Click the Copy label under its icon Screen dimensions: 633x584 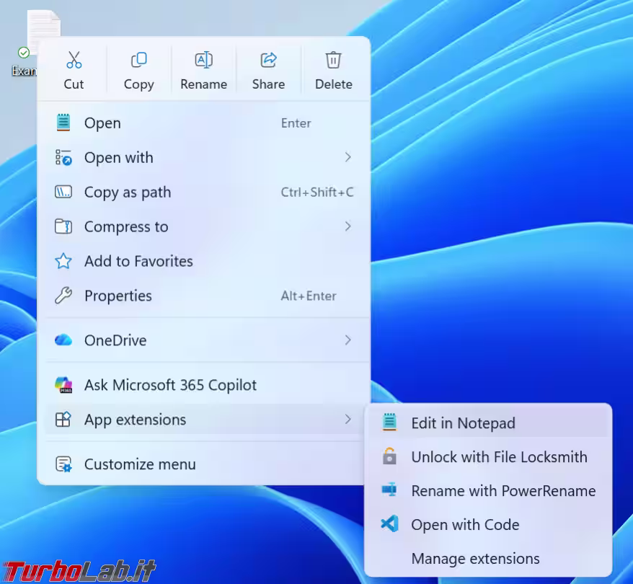coord(139,84)
